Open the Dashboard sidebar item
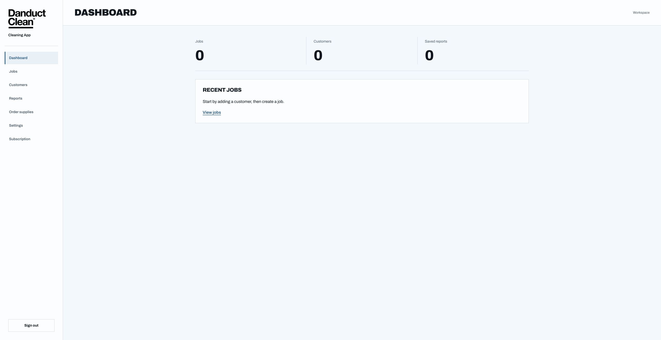Viewport: 661px width, 340px height. point(31,58)
